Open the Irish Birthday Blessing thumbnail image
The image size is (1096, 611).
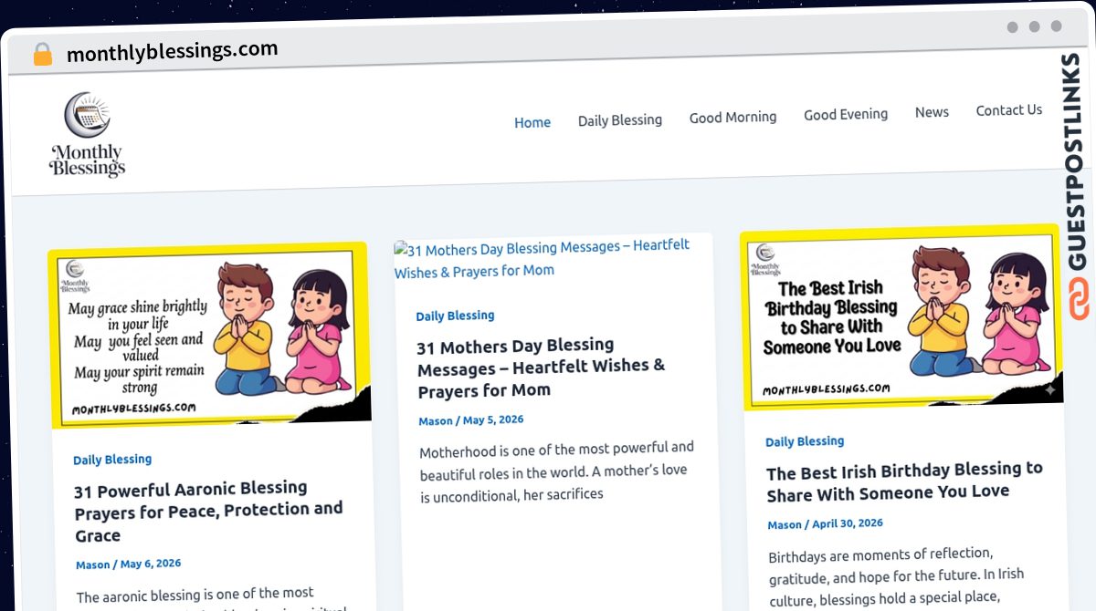901,317
